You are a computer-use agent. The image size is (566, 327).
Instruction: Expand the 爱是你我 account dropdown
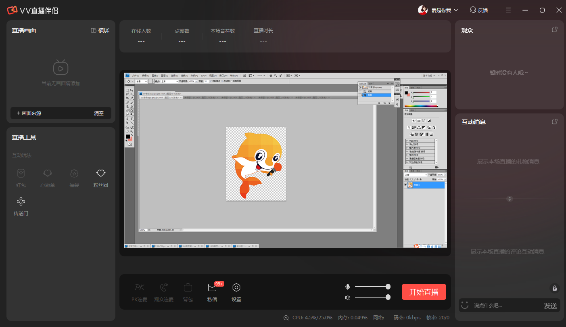(456, 10)
